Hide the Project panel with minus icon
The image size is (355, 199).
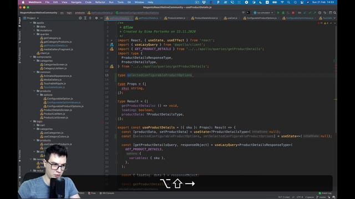[x=101, y=18]
